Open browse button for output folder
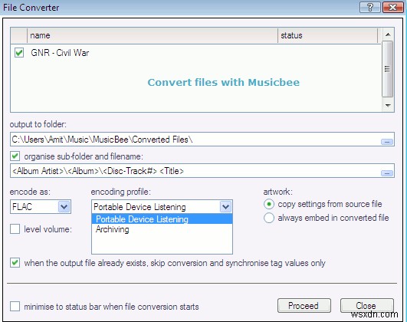 point(387,142)
